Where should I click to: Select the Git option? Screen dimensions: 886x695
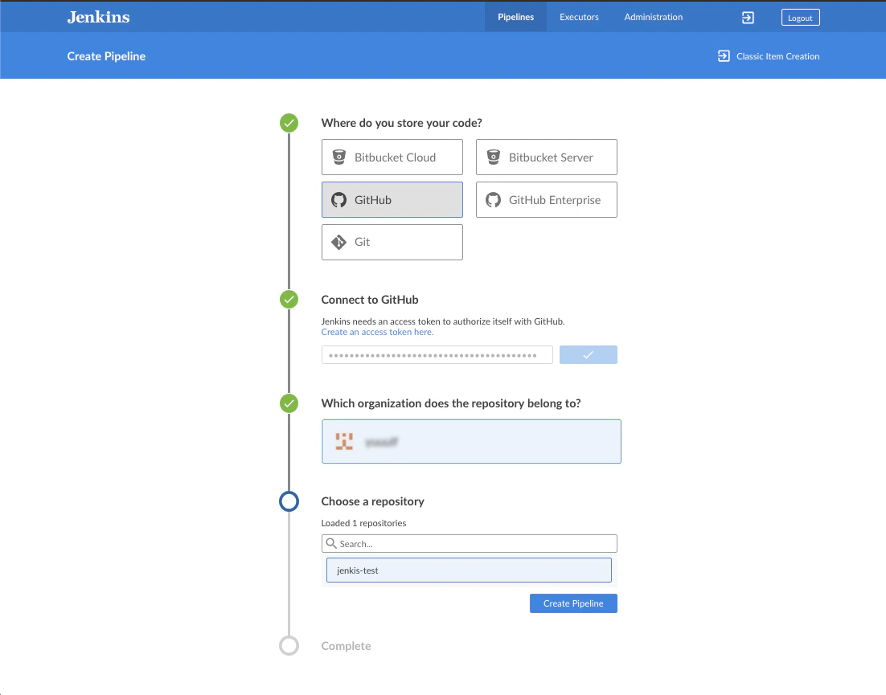click(392, 242)
